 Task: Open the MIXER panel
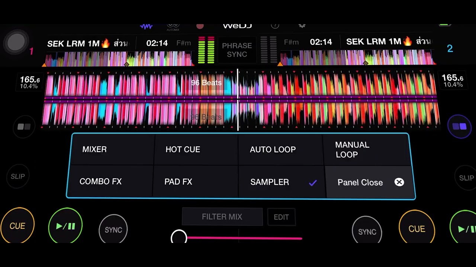coord(112,149)
